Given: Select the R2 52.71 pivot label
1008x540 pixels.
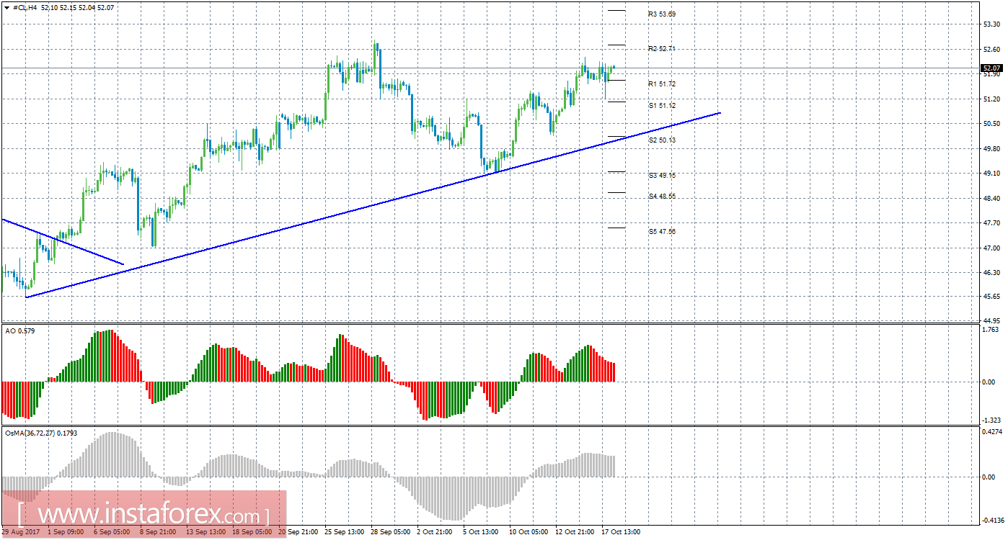Looking at the screenshot, I should tap(662, 48).
